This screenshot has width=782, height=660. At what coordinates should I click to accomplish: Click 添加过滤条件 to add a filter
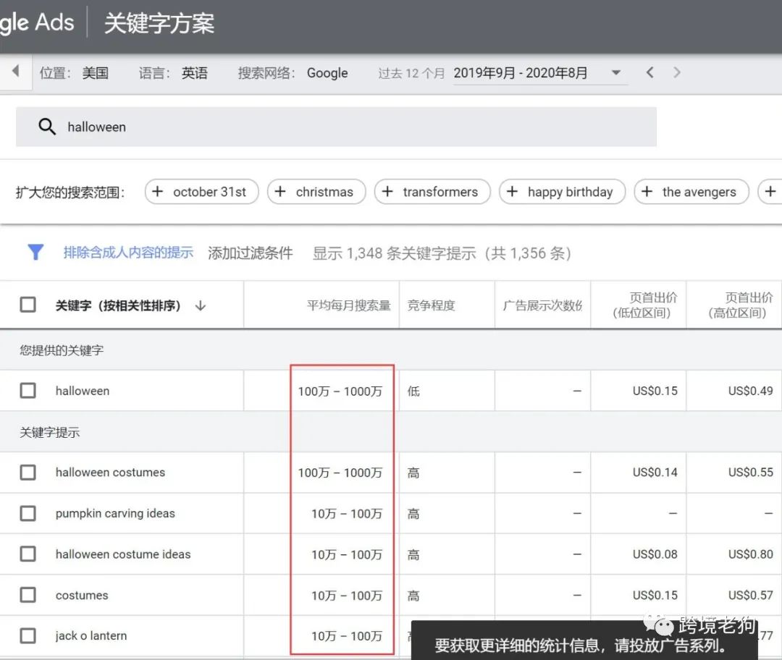pos(251,253)
